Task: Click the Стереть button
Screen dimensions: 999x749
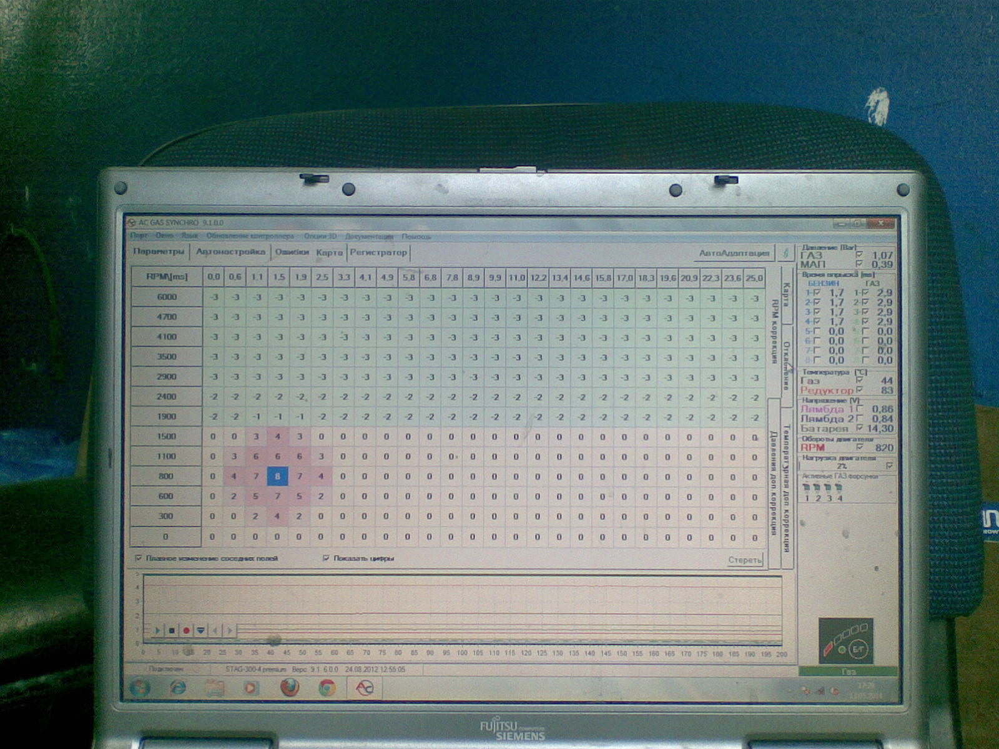Action: (x=745, y=560)
